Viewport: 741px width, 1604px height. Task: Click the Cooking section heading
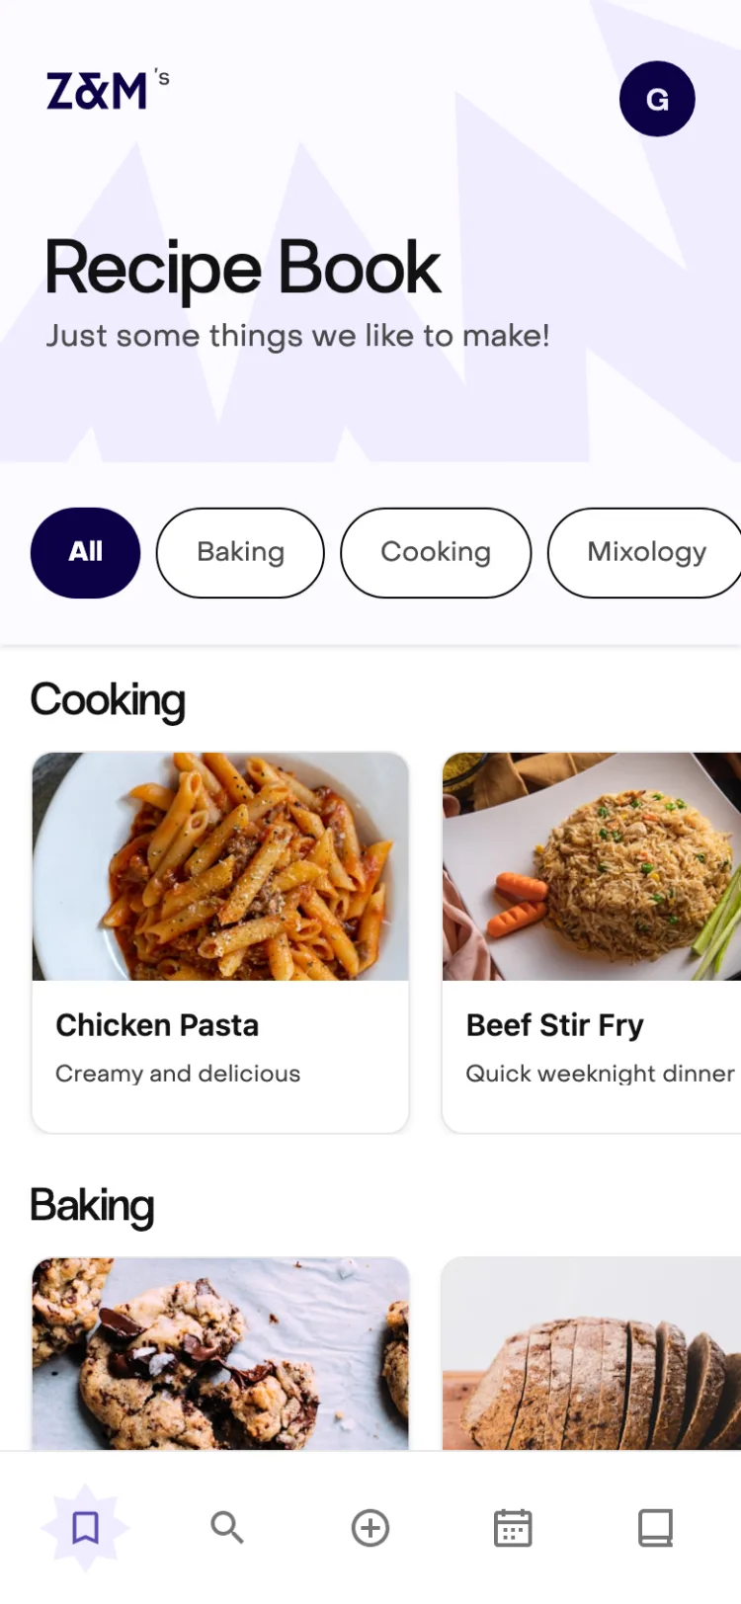108,700
